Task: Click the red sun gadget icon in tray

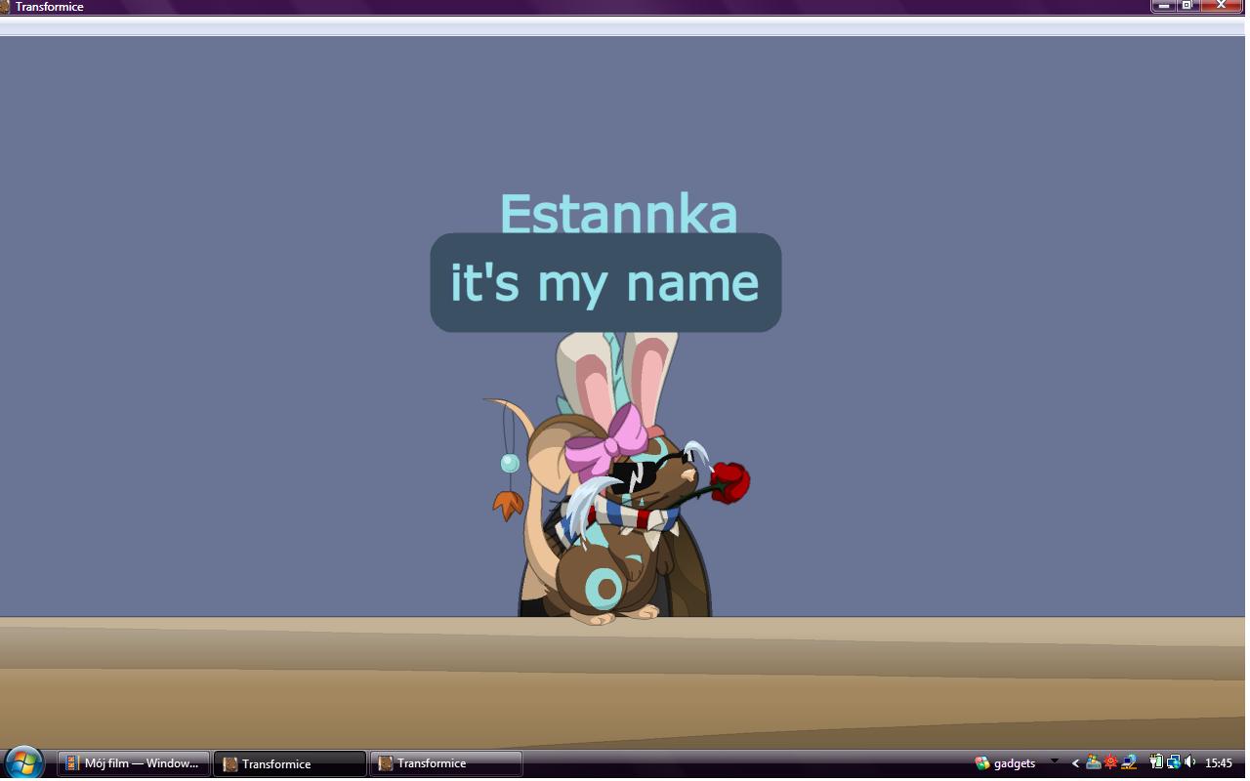Action: (x=1111, y=762)
